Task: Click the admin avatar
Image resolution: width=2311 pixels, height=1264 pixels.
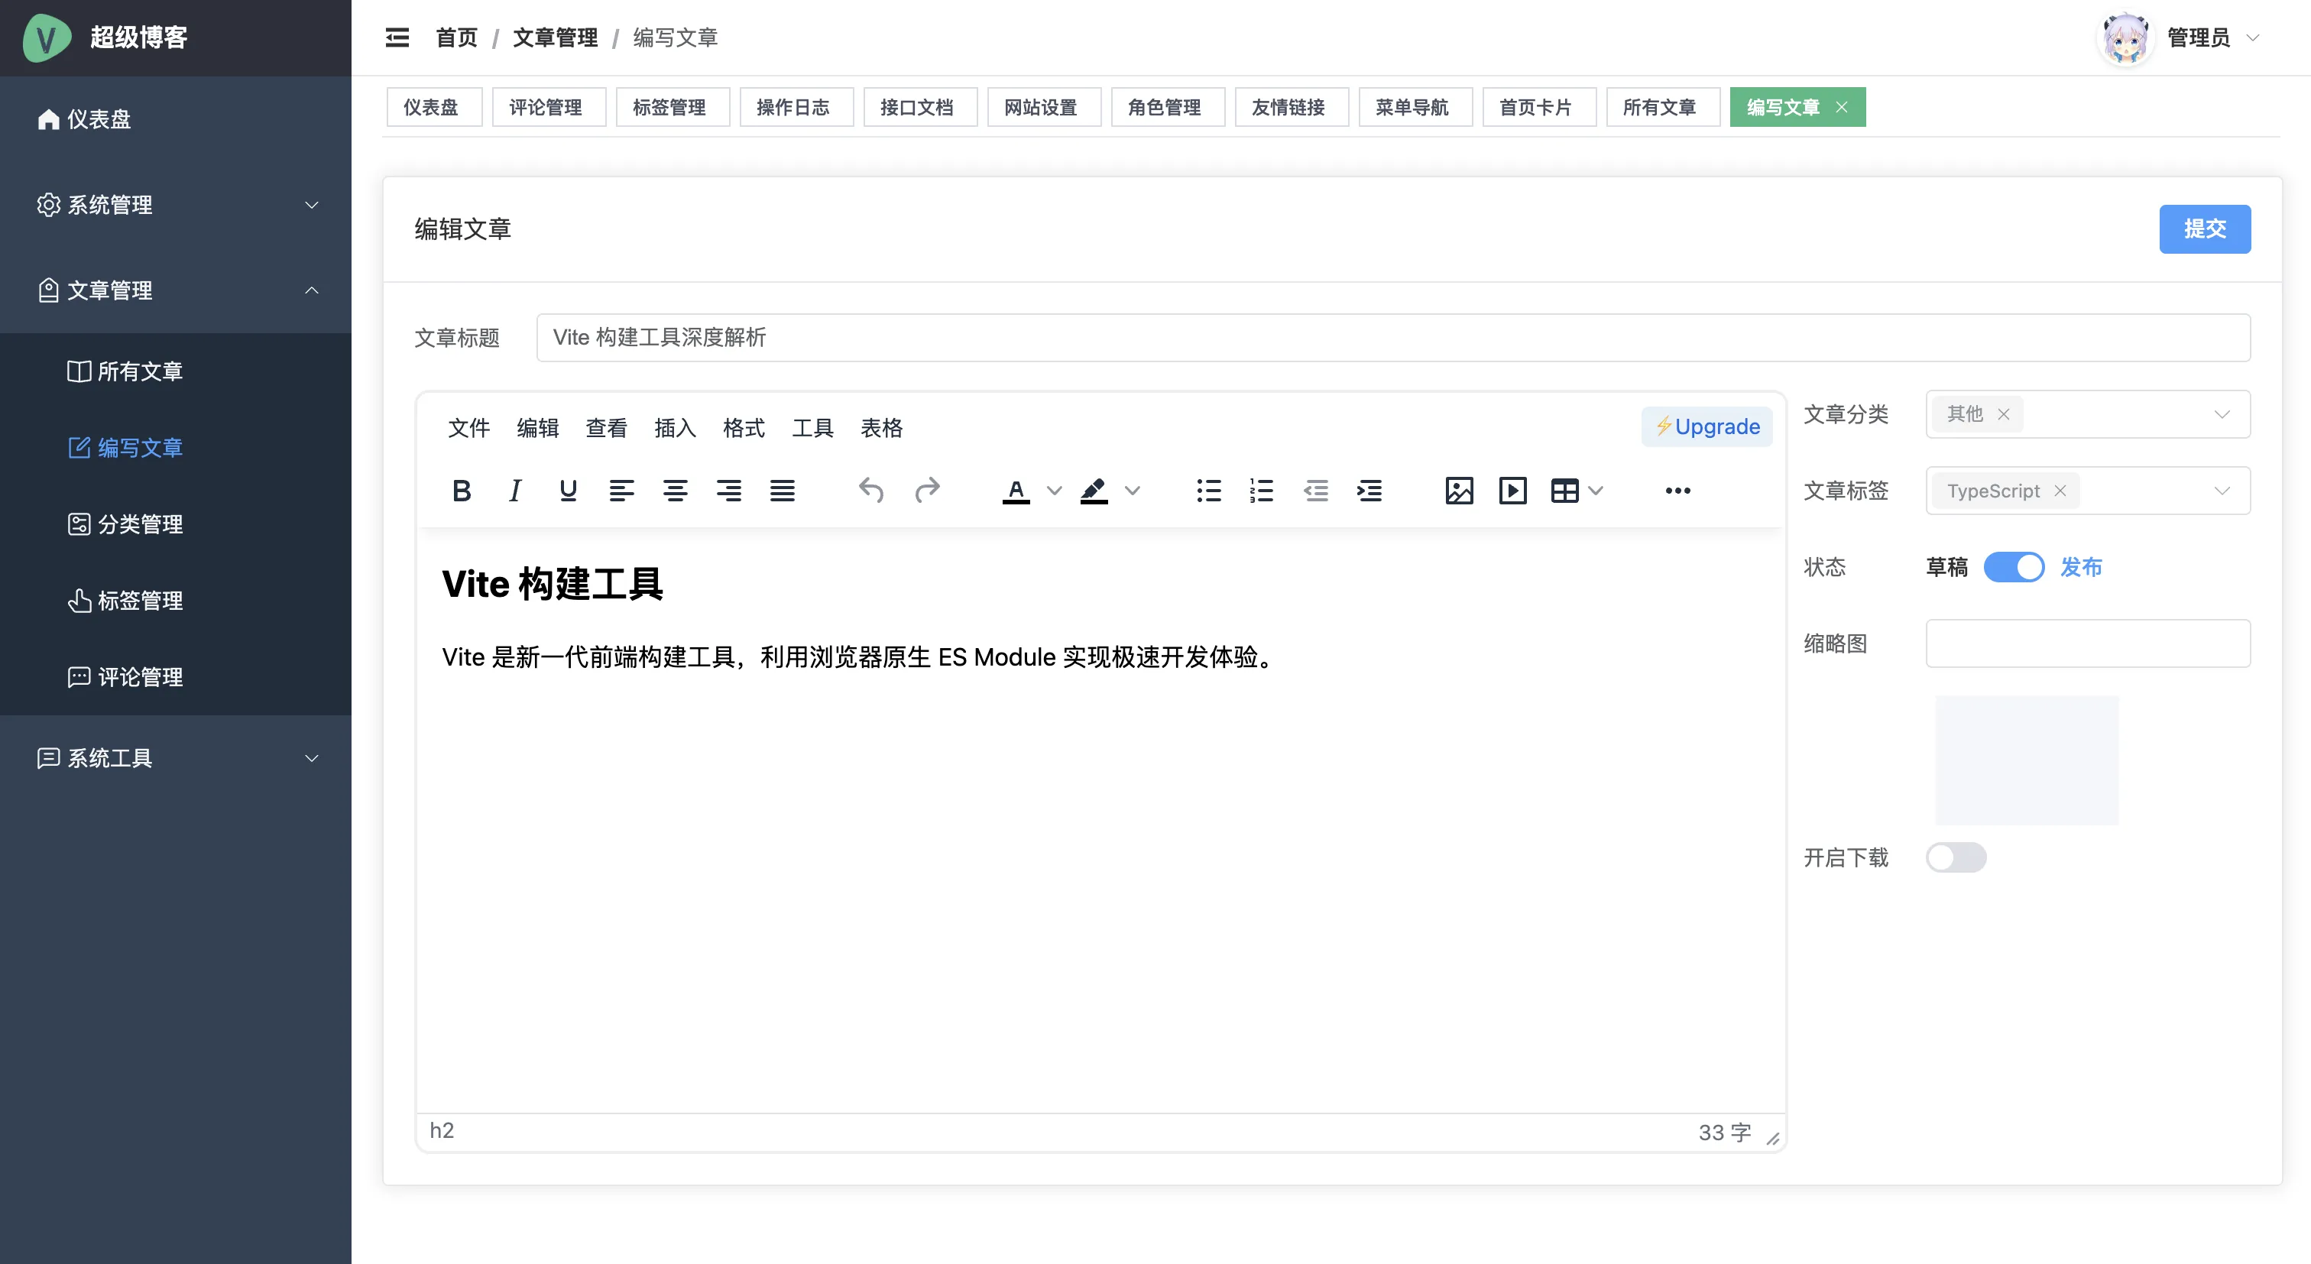Action: click(2125, 37)
